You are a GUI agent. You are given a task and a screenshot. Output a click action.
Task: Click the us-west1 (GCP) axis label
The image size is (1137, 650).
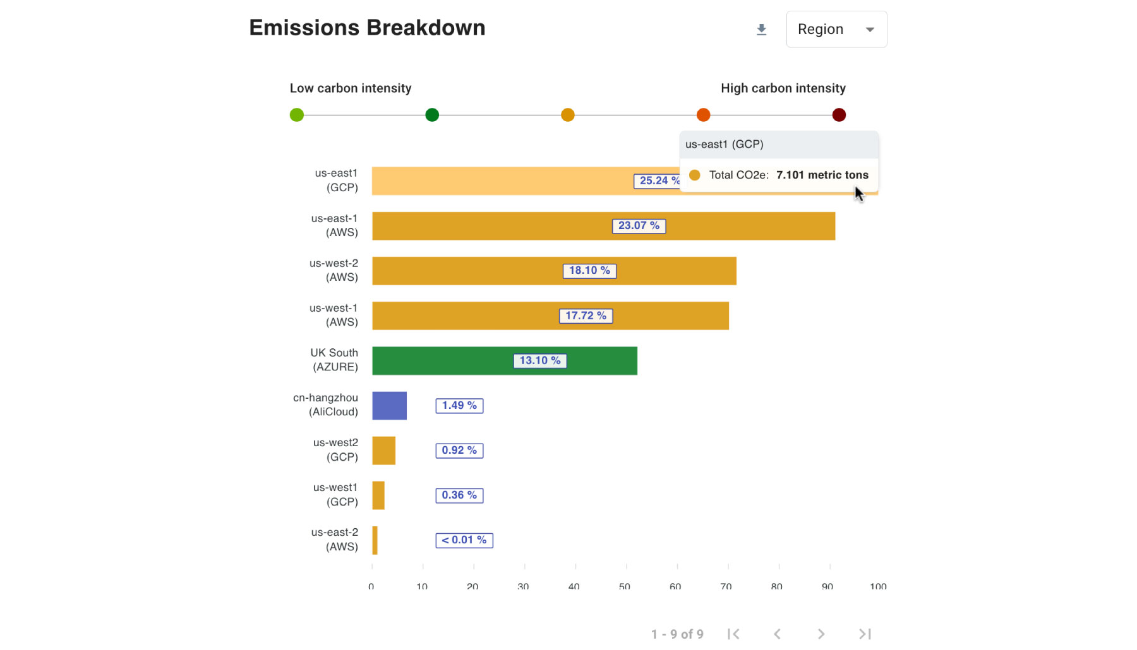(335, 495)
